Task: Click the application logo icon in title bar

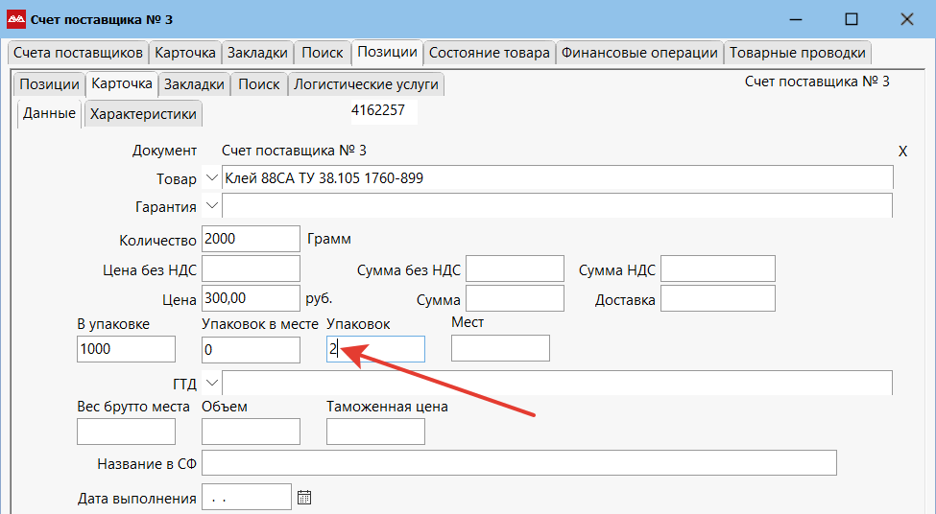Action: [16, 19]
